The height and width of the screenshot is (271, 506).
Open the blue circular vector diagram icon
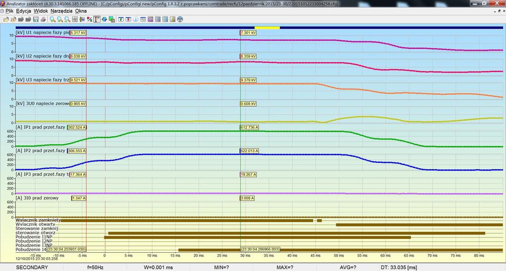pyautogui.click(x=180, y=19)
